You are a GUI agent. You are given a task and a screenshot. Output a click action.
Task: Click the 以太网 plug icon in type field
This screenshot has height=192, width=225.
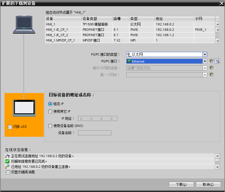tap(129, 54)
